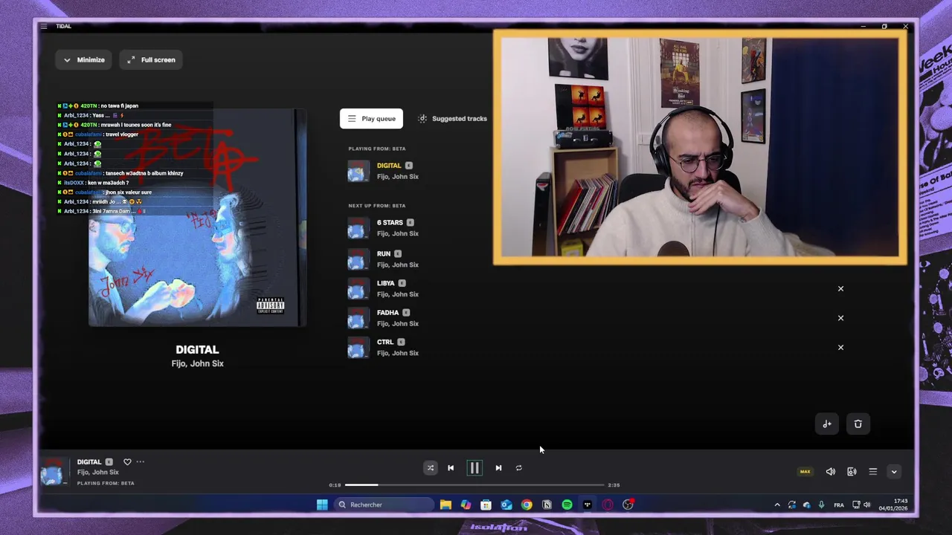Show hidden system tray icons

[777, 505]
